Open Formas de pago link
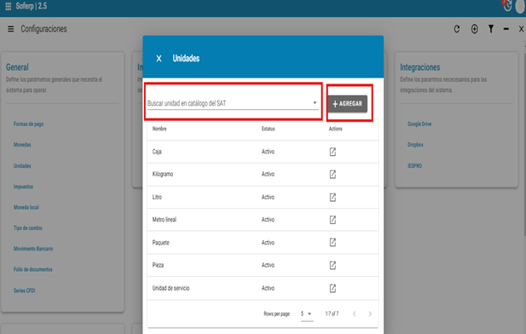Screen dimensions: 526x334 pos(28,124)
